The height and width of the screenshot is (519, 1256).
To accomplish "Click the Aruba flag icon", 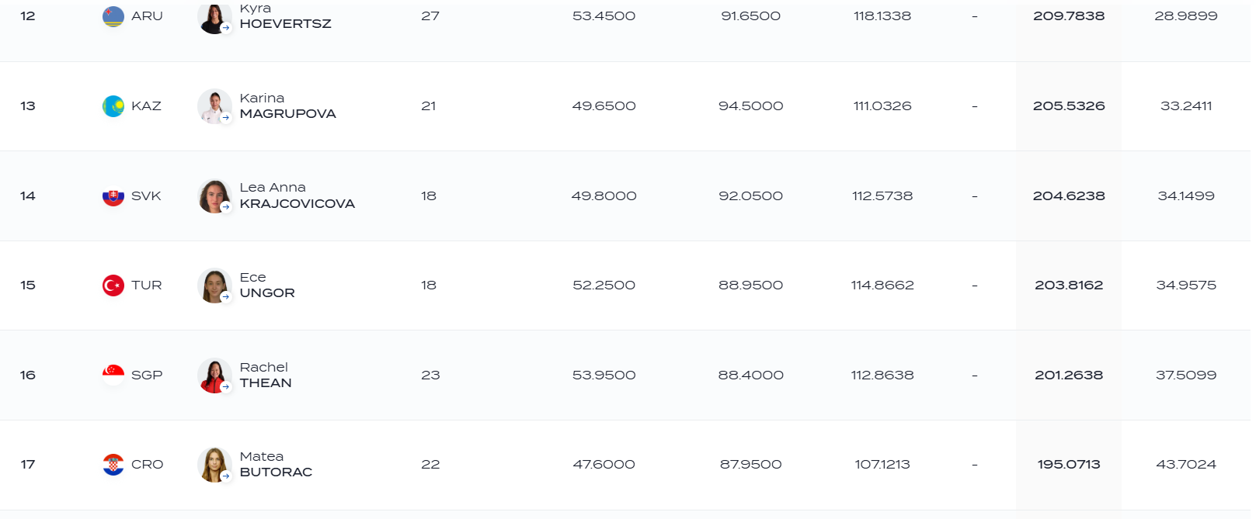I will 113,16.
